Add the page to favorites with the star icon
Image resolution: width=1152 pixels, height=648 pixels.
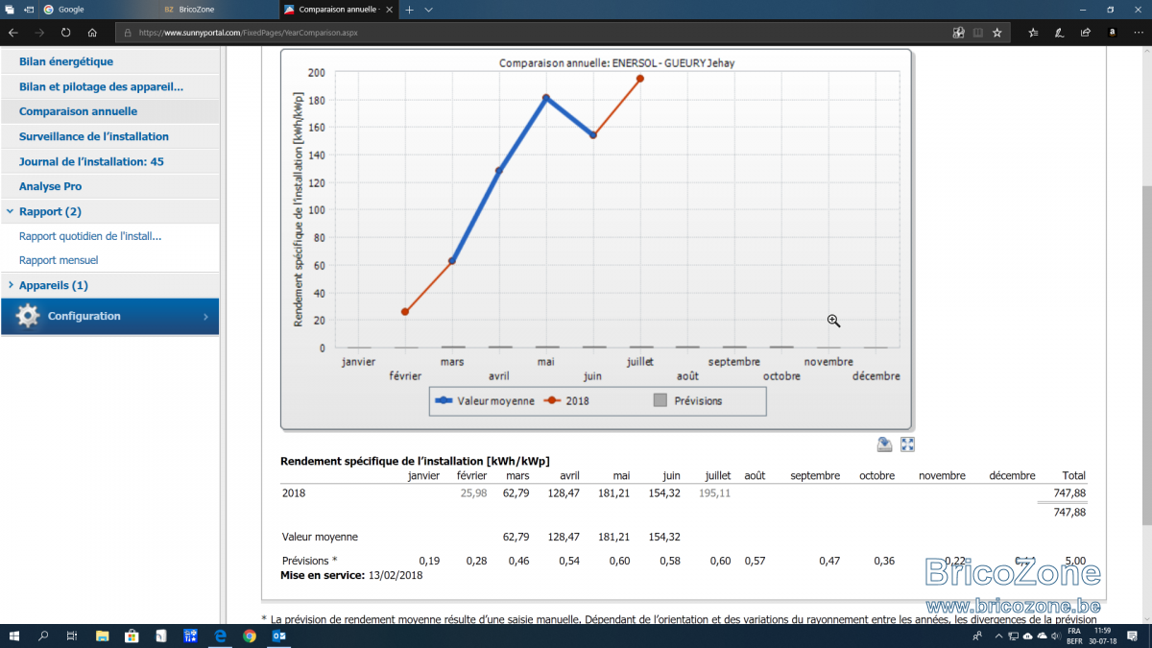point(997,32)
